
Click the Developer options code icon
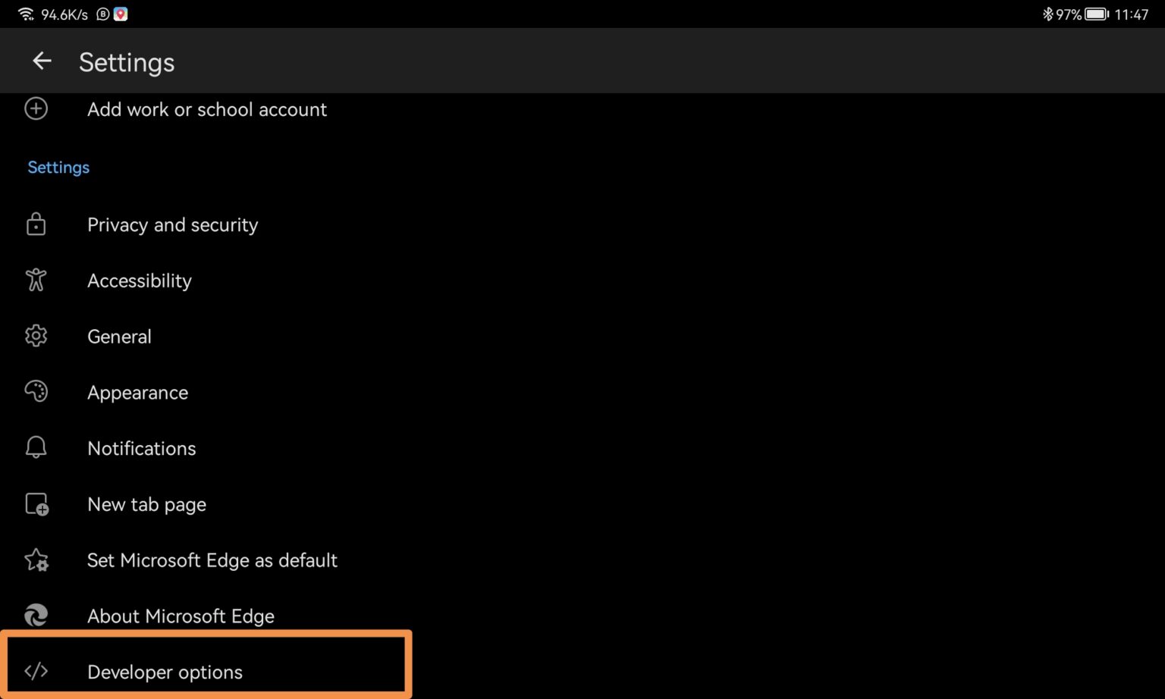point(36,672)
